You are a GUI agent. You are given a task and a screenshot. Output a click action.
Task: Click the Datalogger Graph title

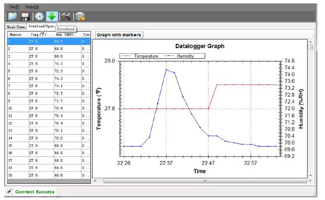pos(200,46)
